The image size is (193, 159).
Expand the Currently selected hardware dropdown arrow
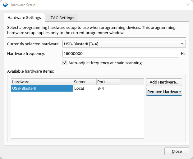tap(182, 44)
